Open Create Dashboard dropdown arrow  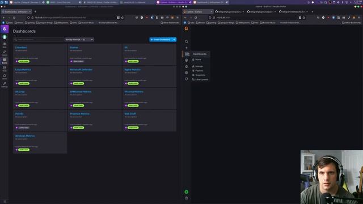[174, 40]
